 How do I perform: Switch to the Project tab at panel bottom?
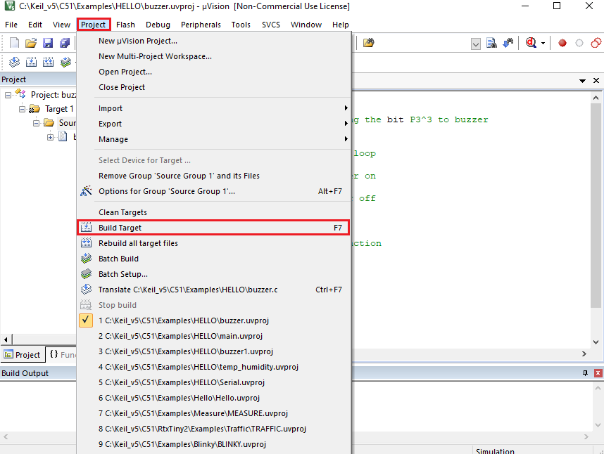[23, 354]
